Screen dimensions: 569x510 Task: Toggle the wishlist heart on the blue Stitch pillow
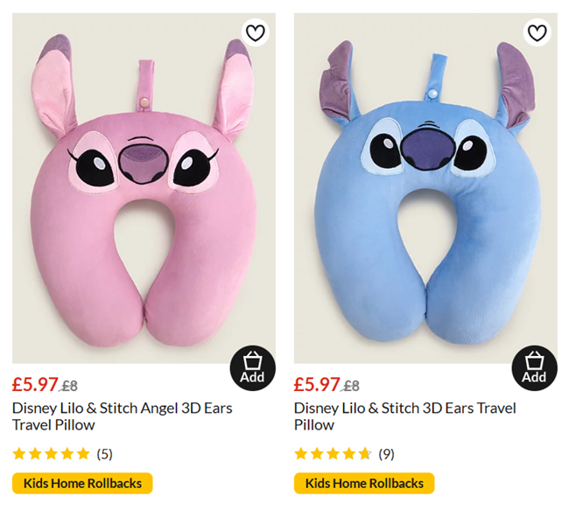[x=537, y=33]
